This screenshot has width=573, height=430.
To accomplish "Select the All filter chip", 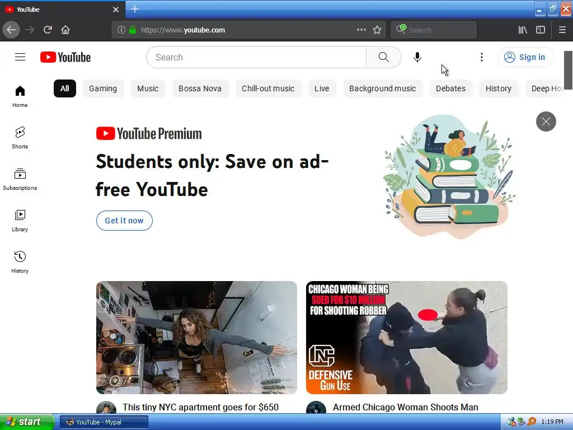I will [x=65, y=88].
